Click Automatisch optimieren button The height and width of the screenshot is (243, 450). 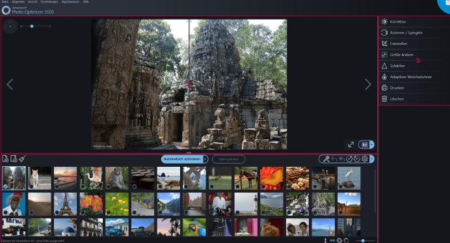click(x=182, y=159)
